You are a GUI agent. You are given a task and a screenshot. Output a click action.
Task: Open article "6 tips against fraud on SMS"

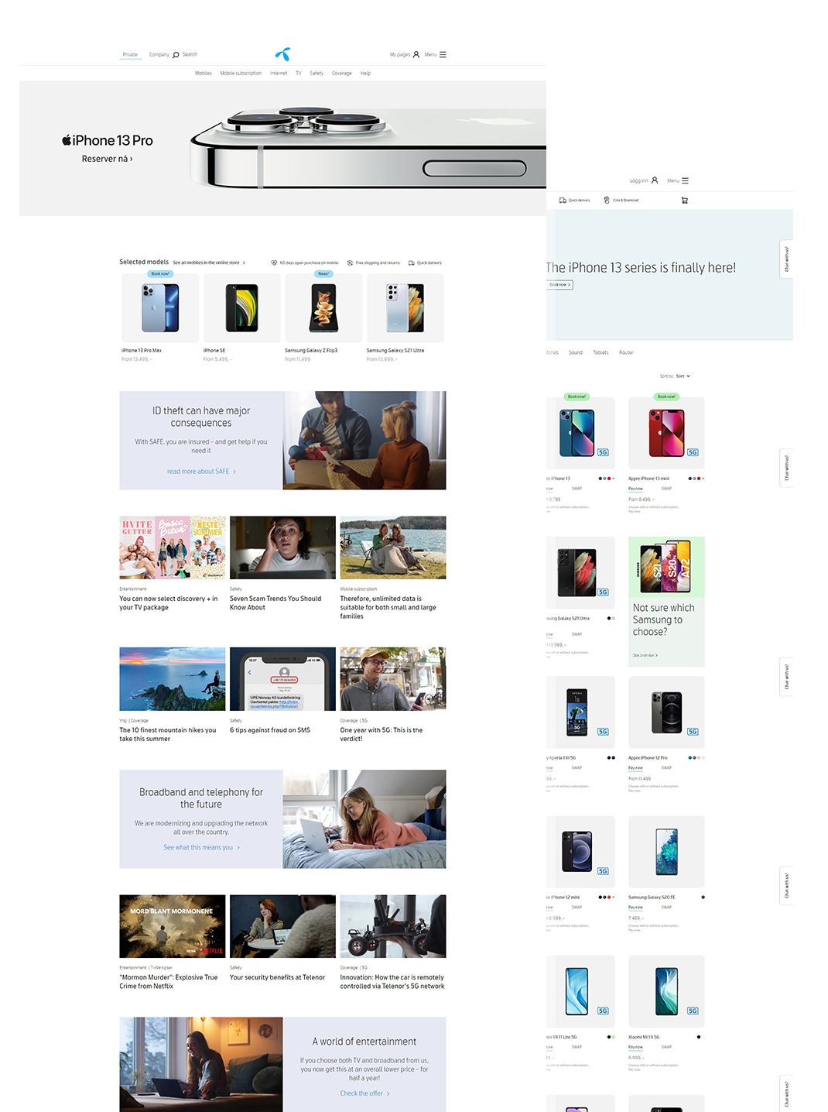tap(270, 730)
